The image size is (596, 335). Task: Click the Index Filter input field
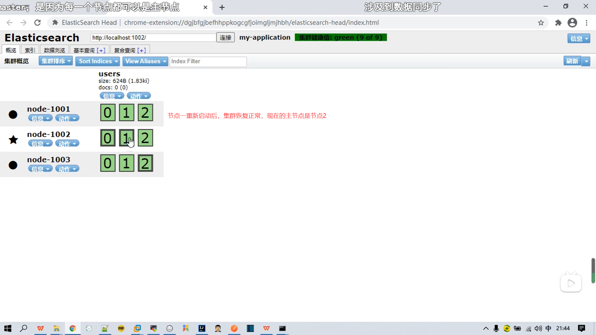coord(208,61)
